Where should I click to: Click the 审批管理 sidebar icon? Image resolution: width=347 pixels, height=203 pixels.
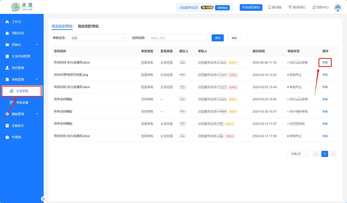(7, 79)
